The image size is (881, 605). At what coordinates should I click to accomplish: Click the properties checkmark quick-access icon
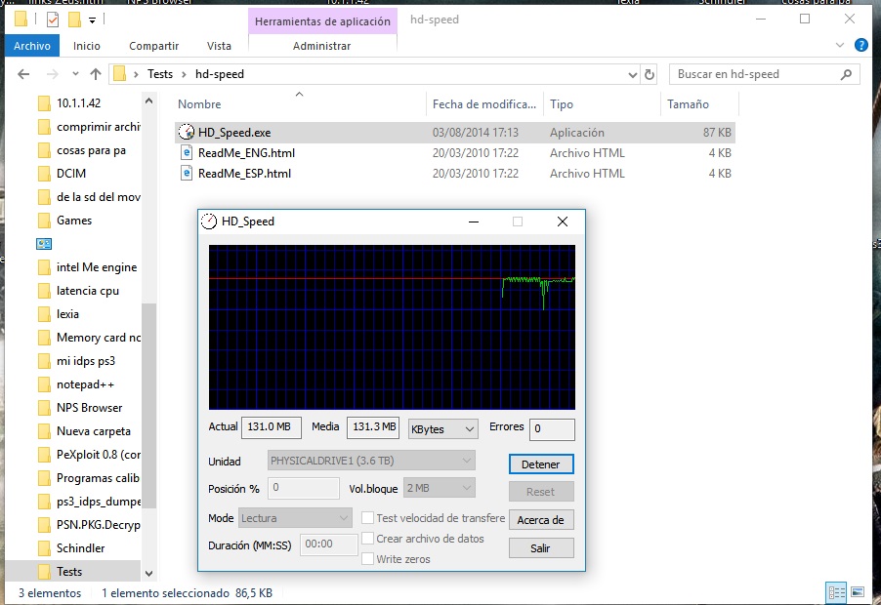pyautogui.click(x=52, y=20)
